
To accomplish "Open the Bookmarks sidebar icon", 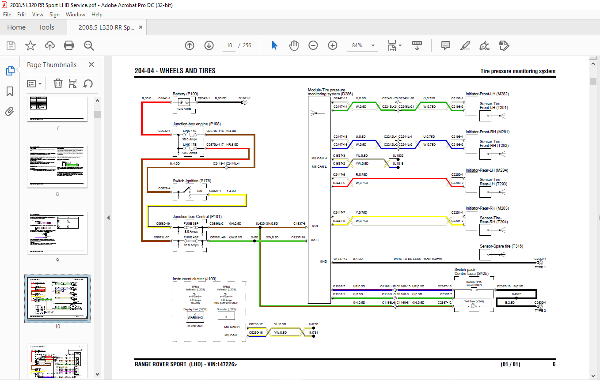I will point(10,91).
